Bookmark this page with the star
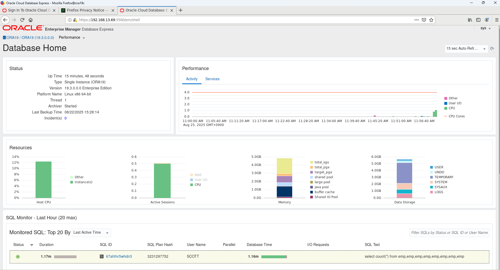This screenshot has height=270, width=500. [x=431, y=20]
